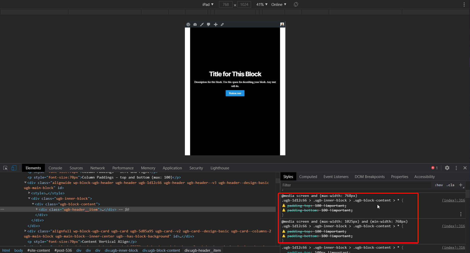
Task: Select body in the breadcrumb bar
Action: (19, 250)
